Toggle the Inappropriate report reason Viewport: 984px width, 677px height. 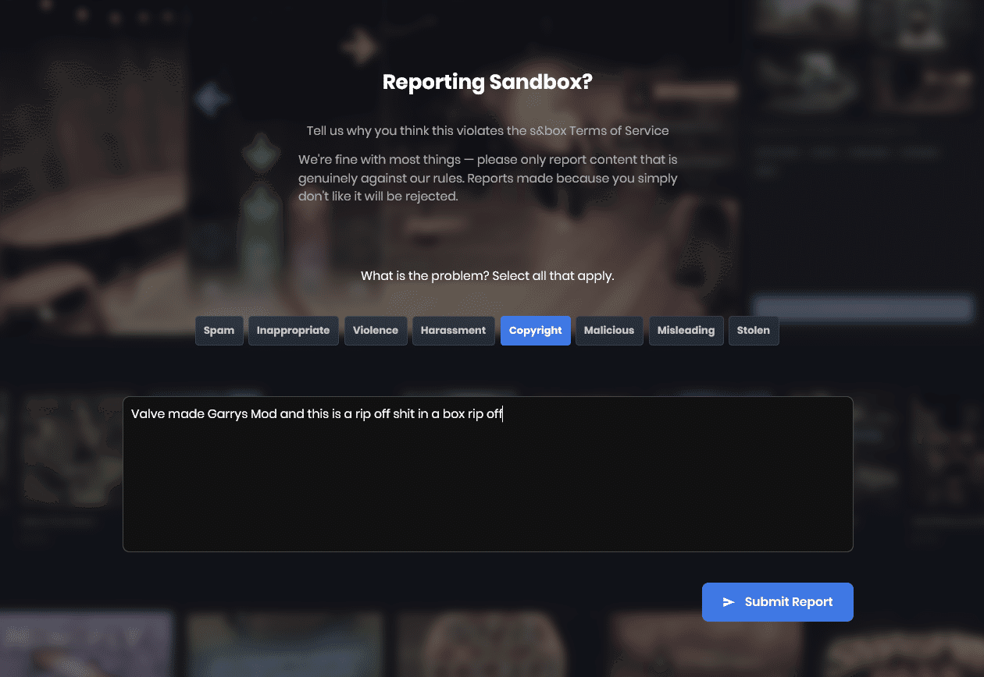point(294,331)
